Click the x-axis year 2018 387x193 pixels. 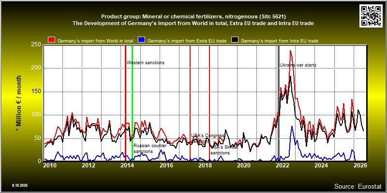pos(204,165)
